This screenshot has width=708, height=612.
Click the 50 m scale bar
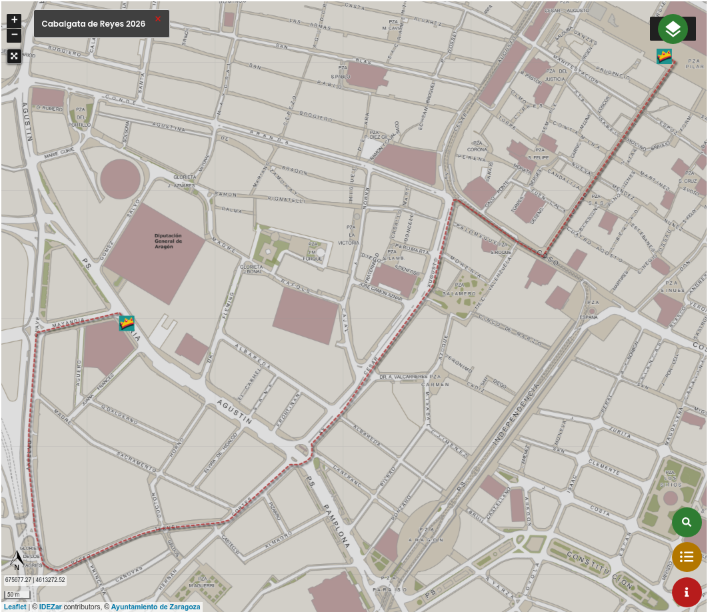pyautogui.click(x=15, y=594)
